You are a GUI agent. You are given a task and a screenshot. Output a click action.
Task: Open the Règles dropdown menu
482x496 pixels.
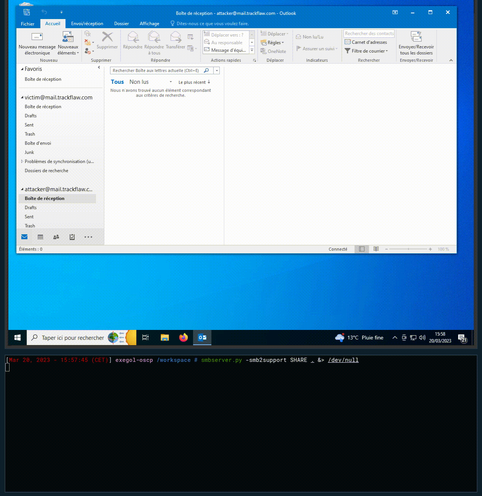pos(273,43)
